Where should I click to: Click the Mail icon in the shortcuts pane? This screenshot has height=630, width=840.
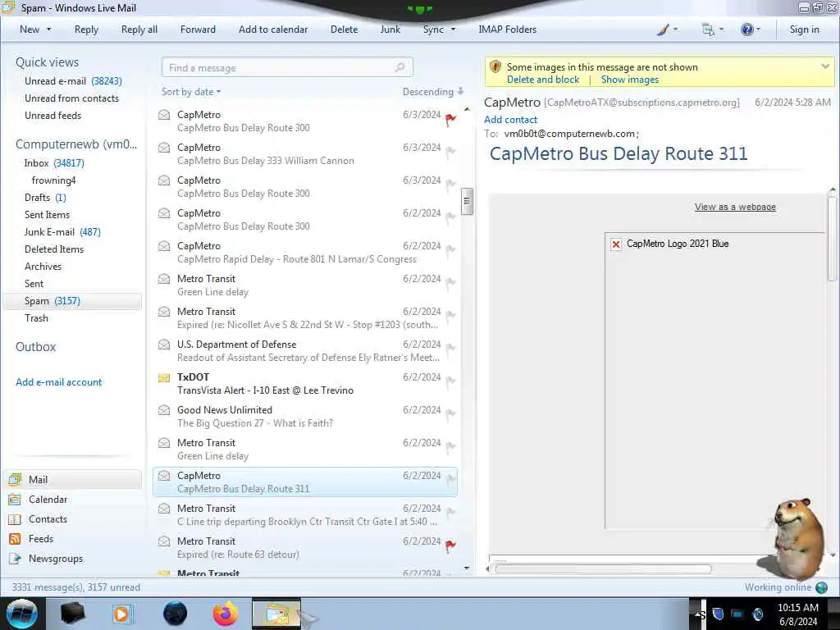[15, 480]
